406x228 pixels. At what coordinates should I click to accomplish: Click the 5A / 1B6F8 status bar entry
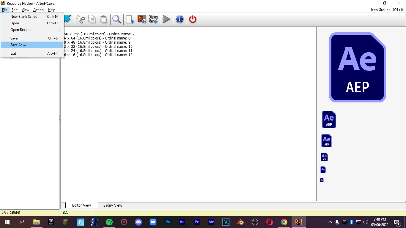[11, 213]
